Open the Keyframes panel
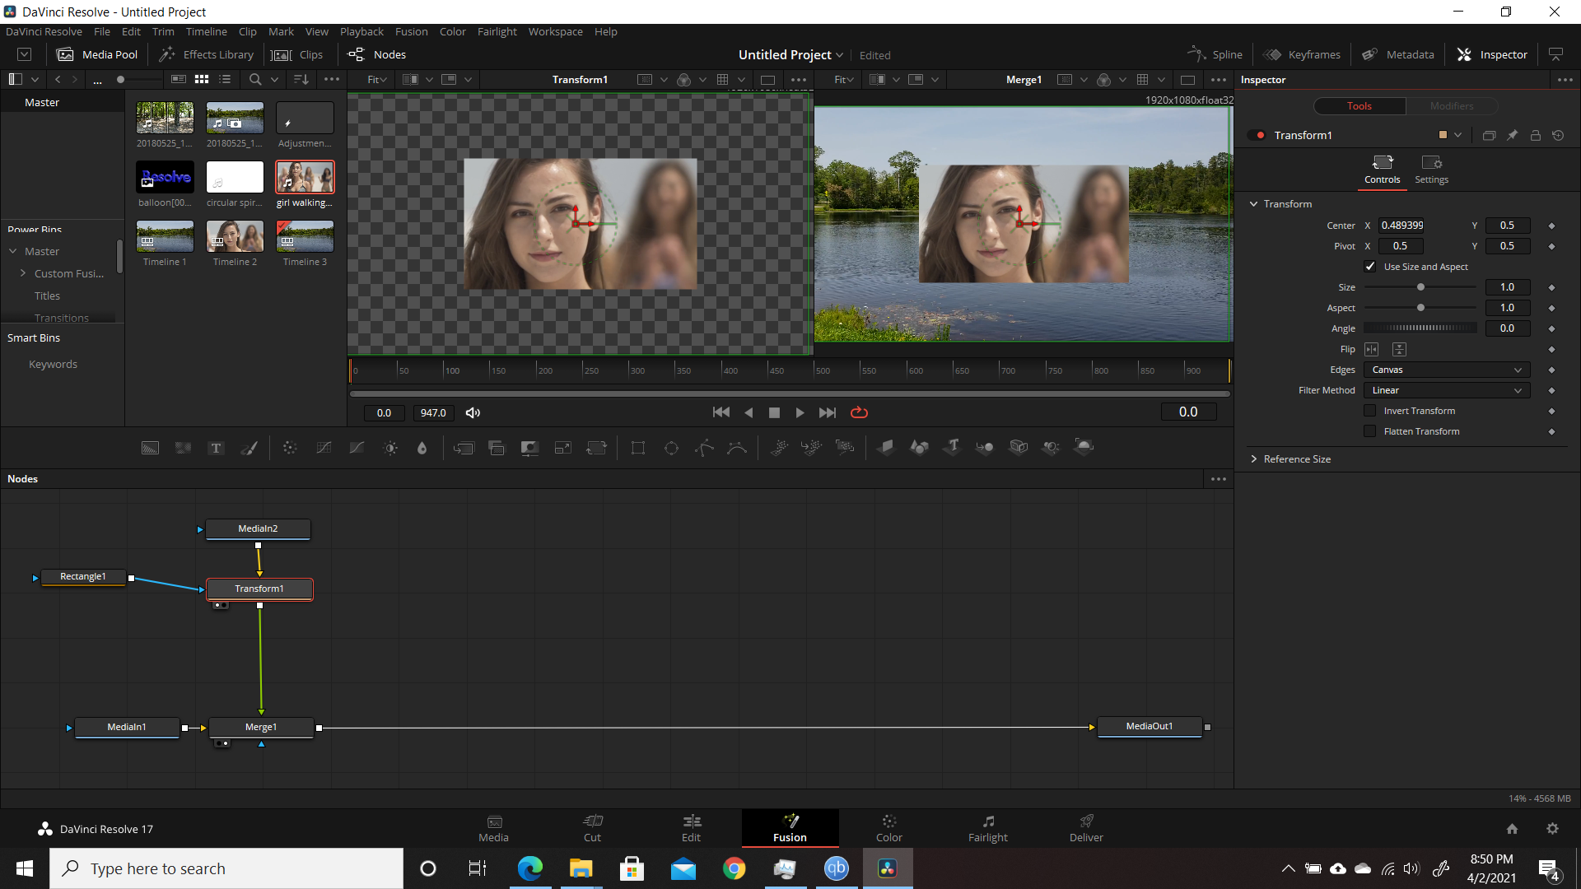Image resolution: width=1581 pixels, height=889 pixels. coord(1302,54)
